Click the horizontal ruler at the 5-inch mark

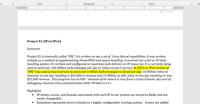[x=125, y=8]
